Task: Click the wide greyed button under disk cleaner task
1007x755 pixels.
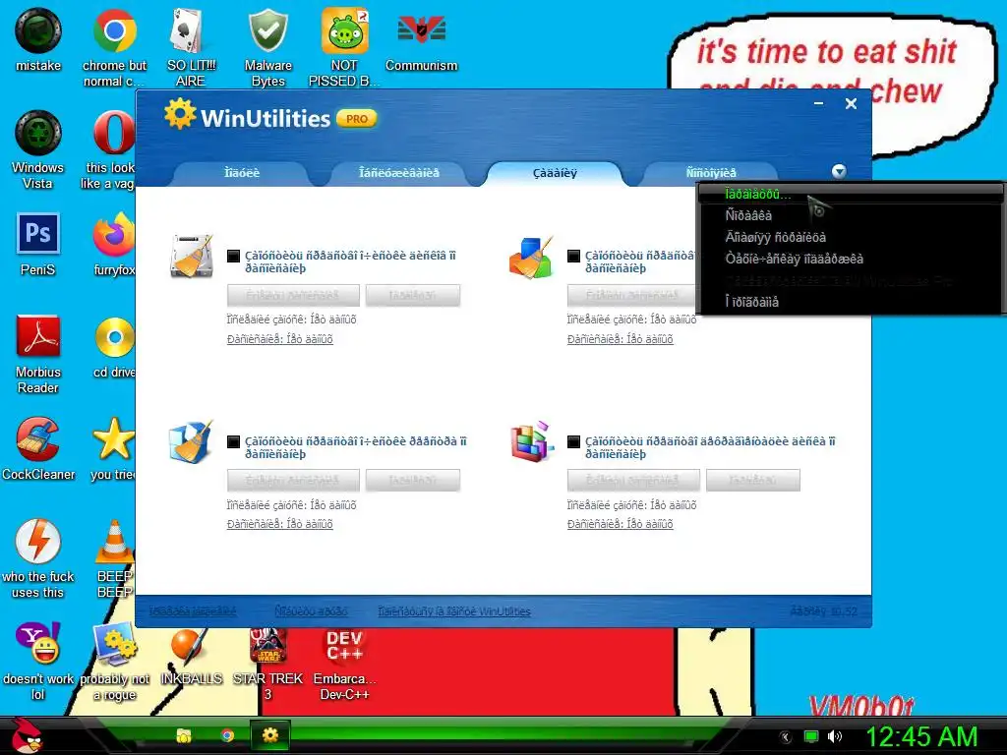Action: point(293,295)
